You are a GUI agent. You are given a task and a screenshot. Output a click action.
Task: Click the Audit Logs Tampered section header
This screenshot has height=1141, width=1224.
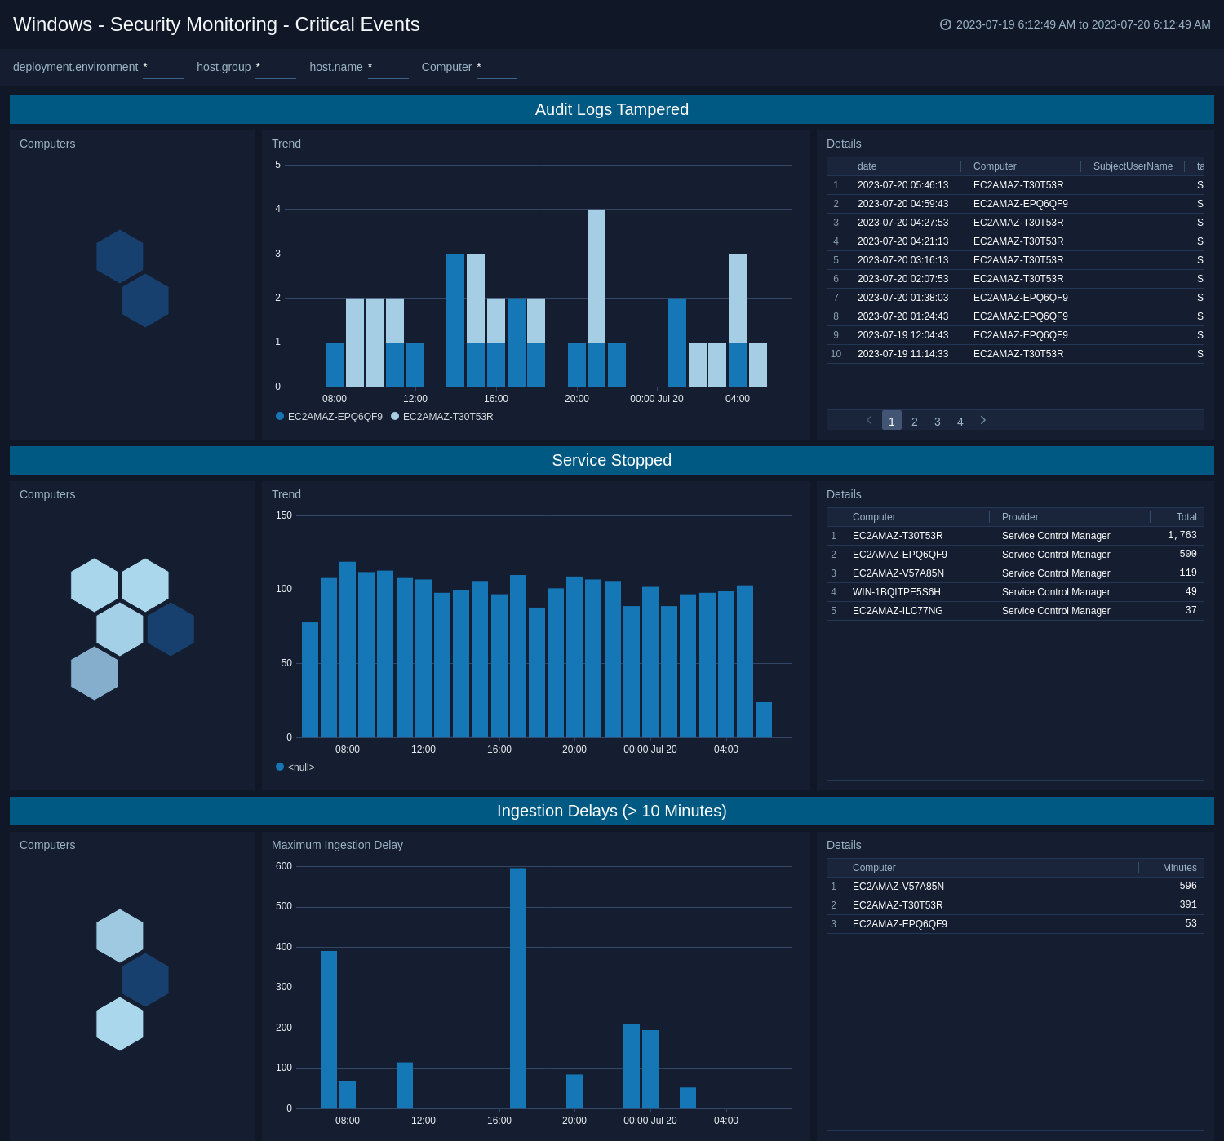[612, 109]
